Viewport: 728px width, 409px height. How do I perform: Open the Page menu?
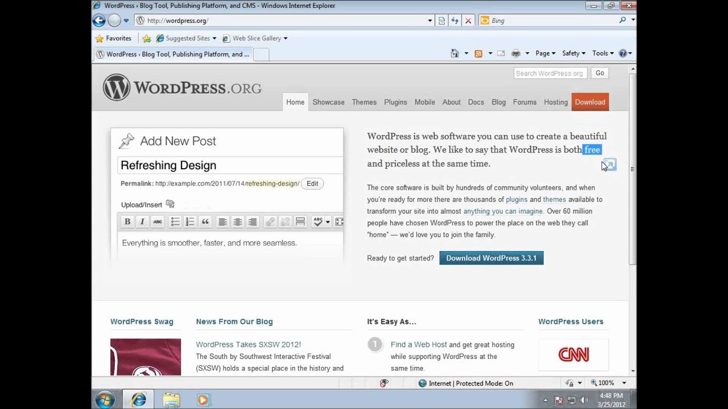click(545, 53)
